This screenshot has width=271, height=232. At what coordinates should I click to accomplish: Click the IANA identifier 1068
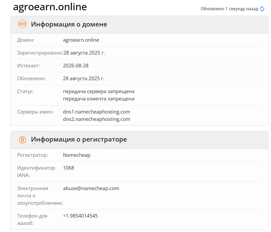point(69,168)
